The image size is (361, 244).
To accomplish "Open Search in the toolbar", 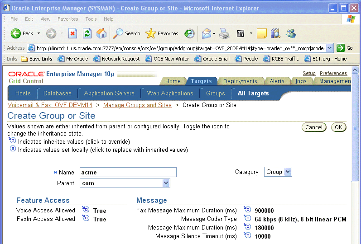I will click(127, 33).
